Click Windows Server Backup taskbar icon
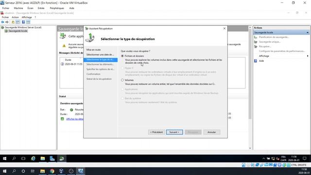Screen dimensions: 311x175 tap(62, 158)
